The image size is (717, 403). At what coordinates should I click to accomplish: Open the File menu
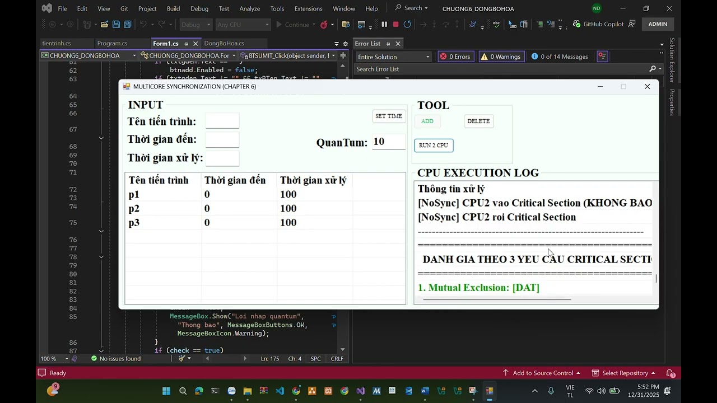pos(62,8)
